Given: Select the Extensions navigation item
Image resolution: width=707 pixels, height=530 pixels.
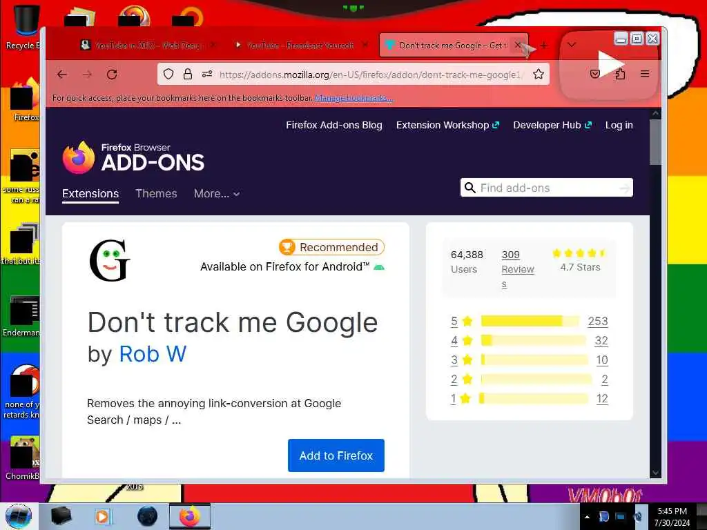Looking at the screenshot, I should pos(90,194).
